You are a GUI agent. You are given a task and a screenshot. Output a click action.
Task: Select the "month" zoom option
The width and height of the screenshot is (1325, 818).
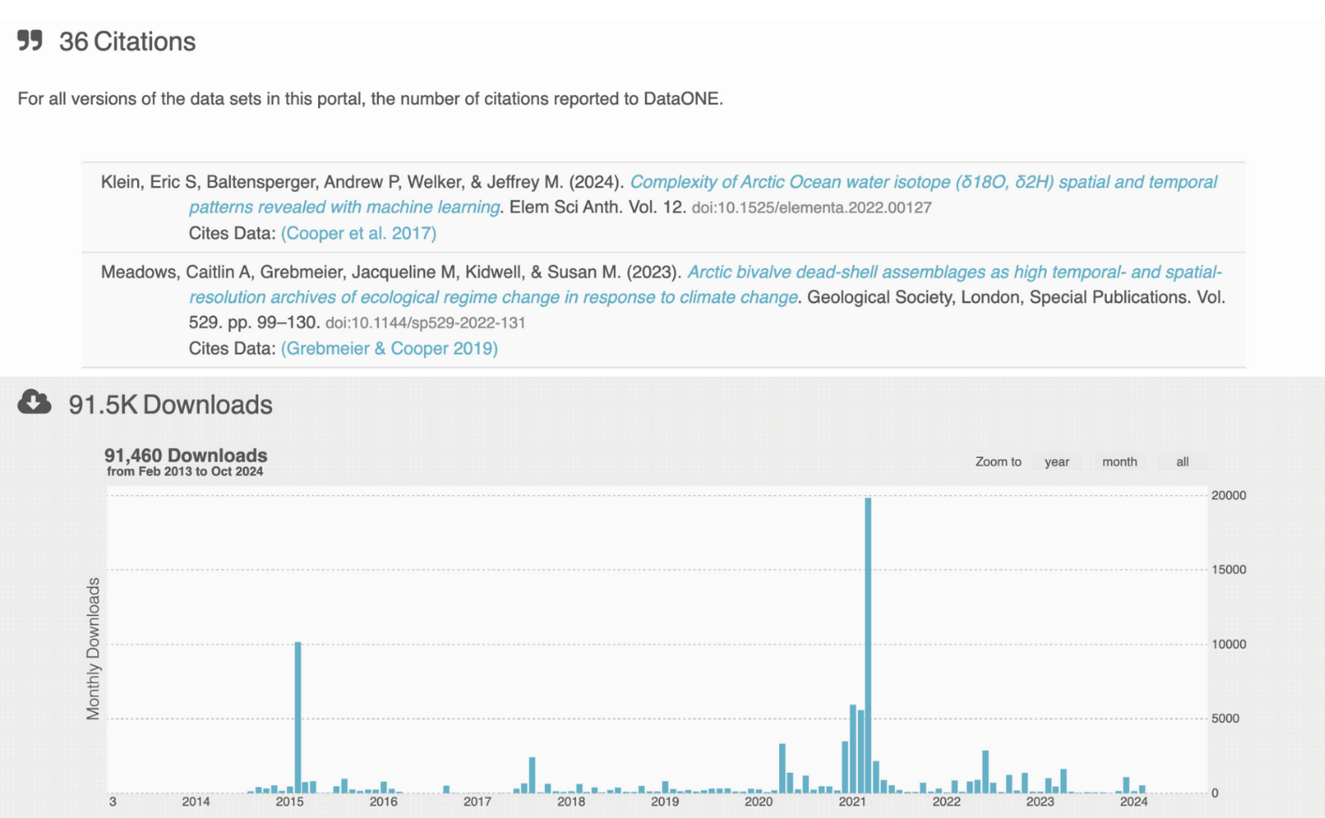point(1118,462)
